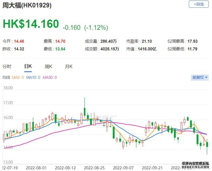
Task: Click the change value -0.160
Action: click(71, 28)
